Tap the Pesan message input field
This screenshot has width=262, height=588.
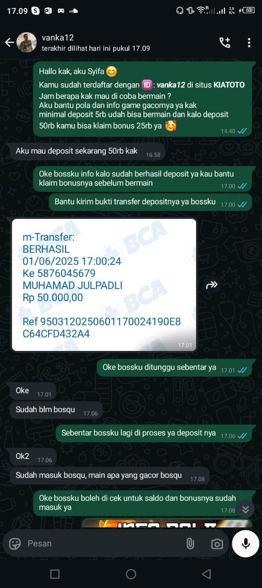click(103, 543)
